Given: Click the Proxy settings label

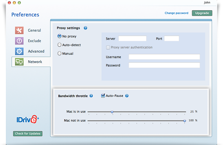Looking at the screenshot, I should 68,28.
